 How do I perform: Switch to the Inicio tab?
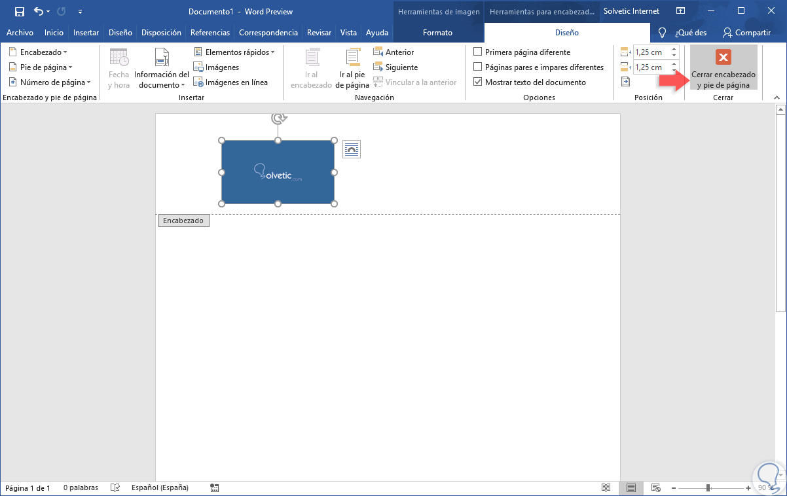(54, 33)
